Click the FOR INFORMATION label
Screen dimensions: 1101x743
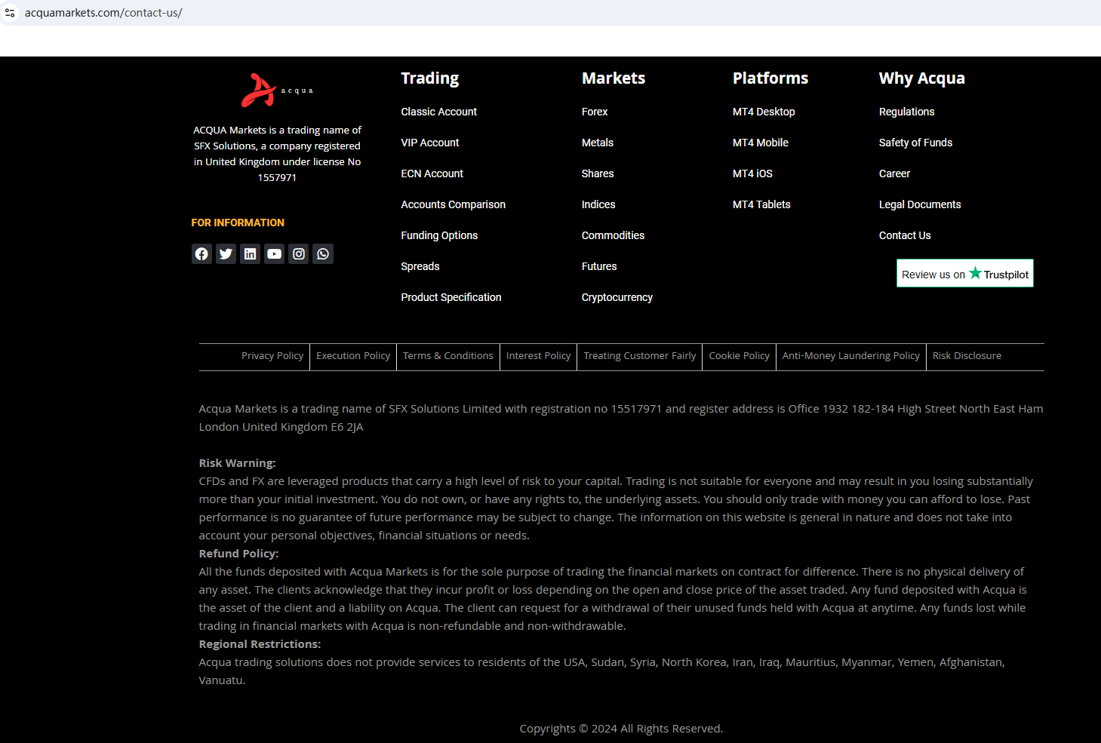[238, 223]
